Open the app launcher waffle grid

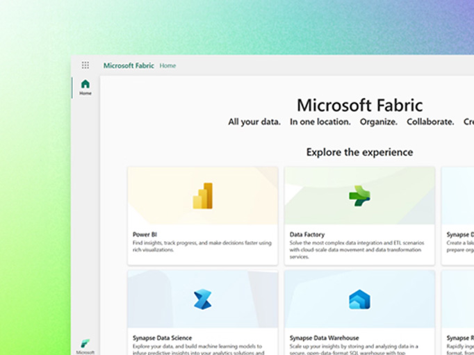[x=85, y=65]
